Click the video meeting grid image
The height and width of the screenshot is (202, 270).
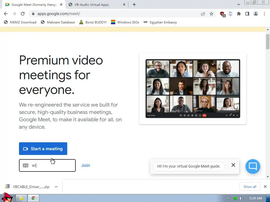click(193, 89)
